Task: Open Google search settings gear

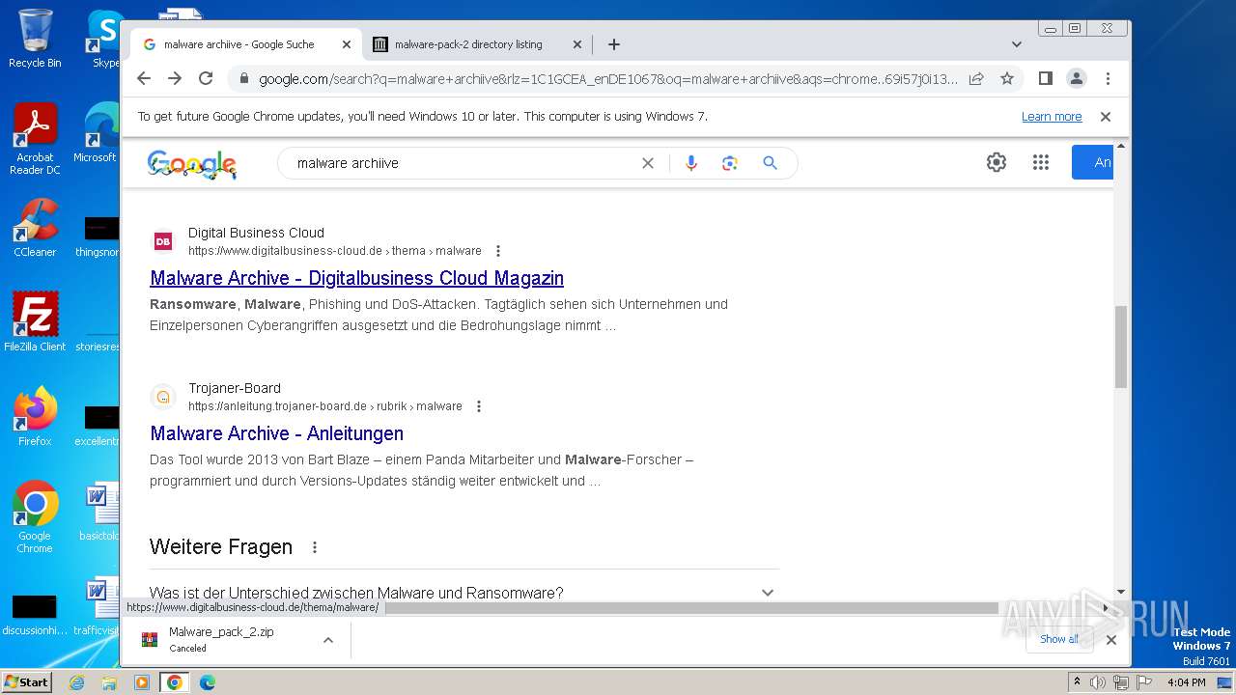Action: [997, 162]
